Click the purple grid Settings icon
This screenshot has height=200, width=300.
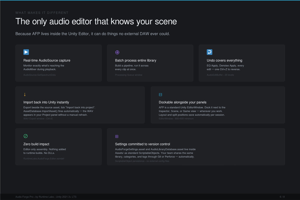tap(117, 136)
